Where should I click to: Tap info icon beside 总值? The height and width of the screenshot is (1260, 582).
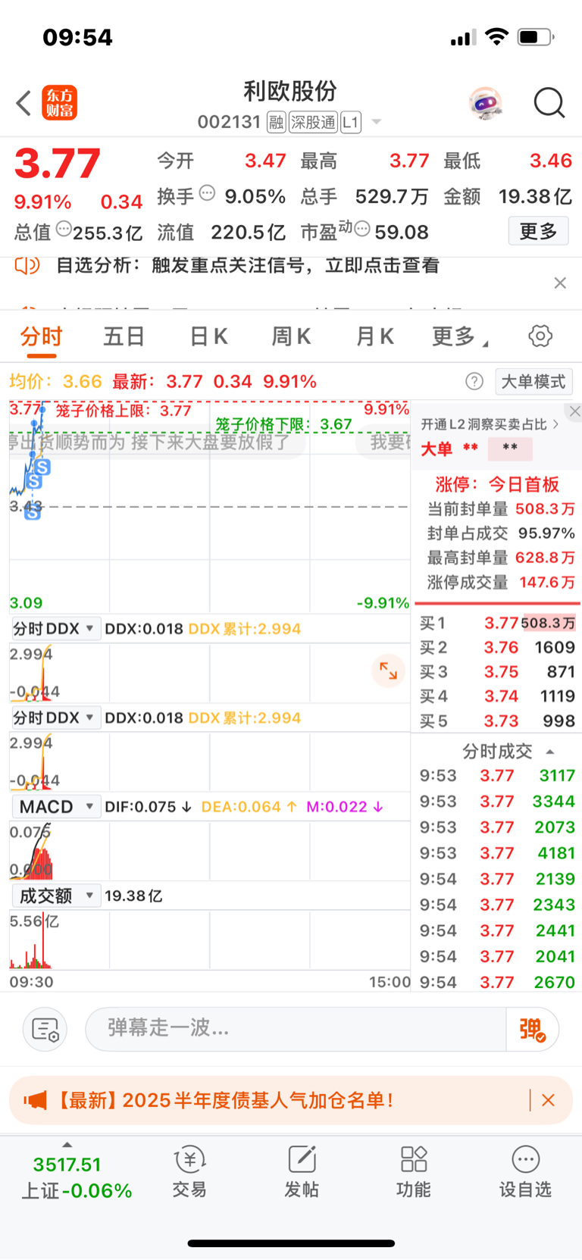point(64,228)
